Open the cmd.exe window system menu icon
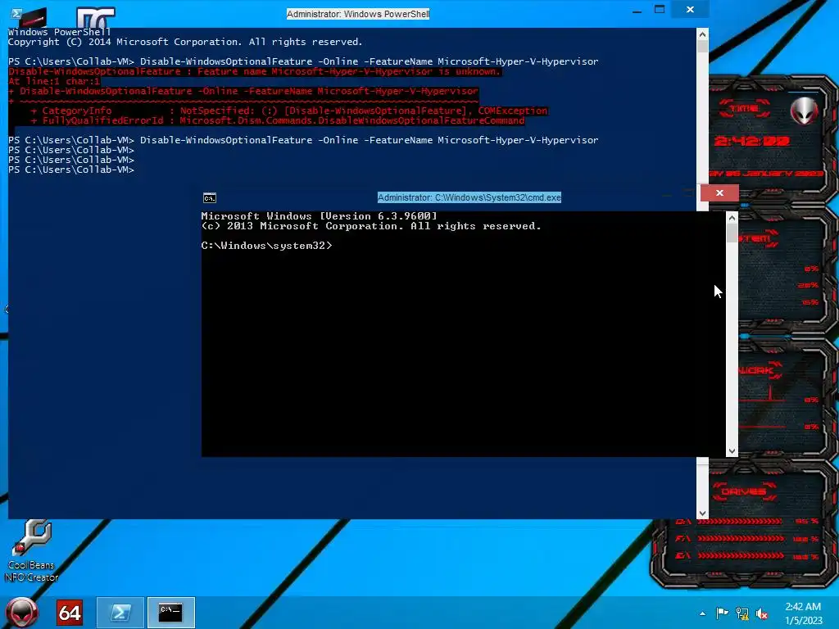 pos(210,198)
